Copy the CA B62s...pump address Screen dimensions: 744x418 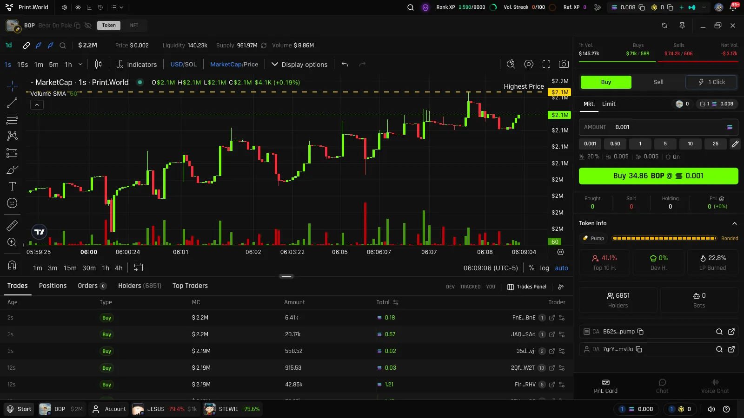click(640, 332)
